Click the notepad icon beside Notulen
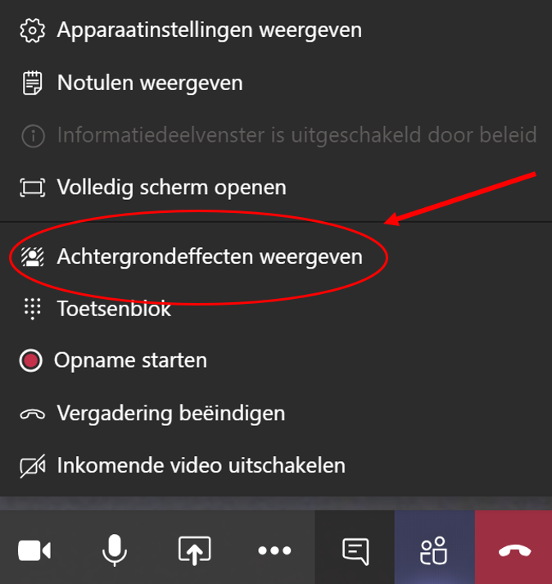Viewport: 552px width, 584px height. pyautogui.click(x=33, y=83)
